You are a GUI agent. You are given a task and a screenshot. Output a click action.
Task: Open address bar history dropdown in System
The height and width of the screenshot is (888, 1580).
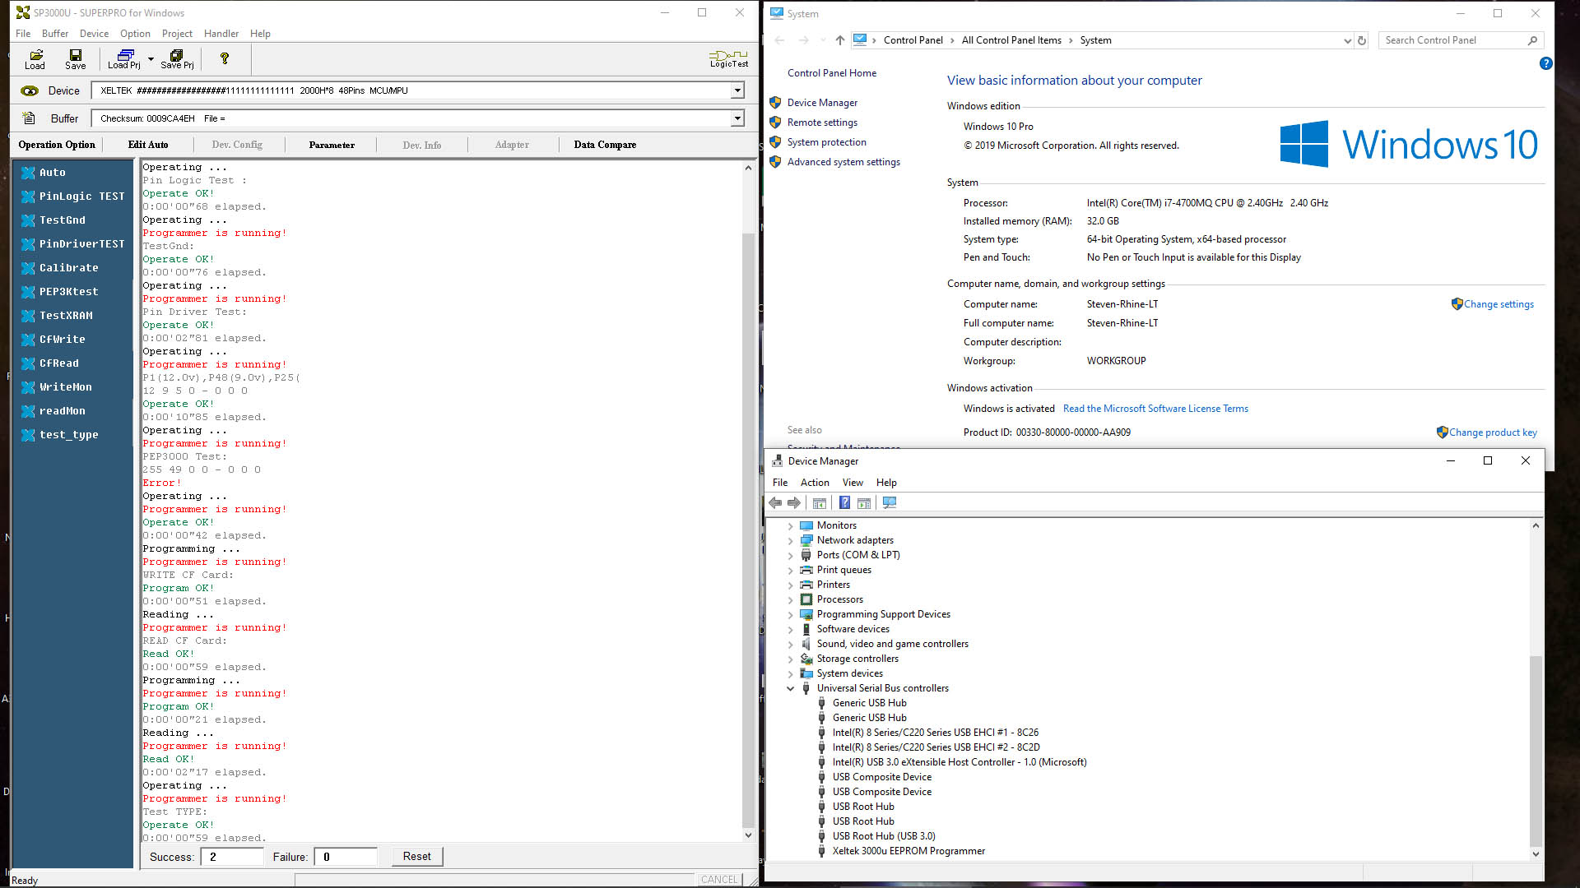click(1347, 40)
